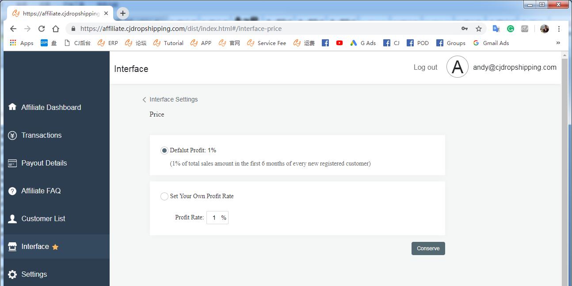This screenshot has height=286, width=572.
Task: Click the Log out link
Action: [x=425, y=68]
